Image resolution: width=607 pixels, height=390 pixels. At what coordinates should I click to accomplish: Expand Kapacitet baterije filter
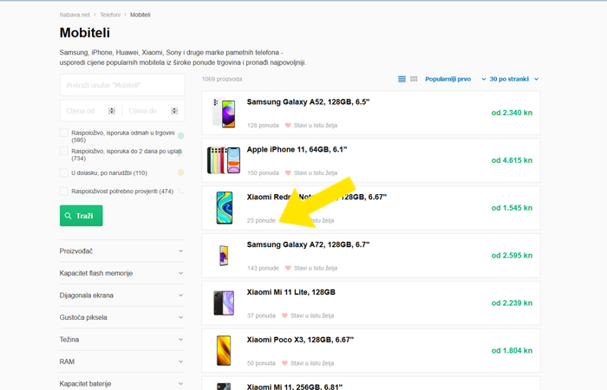click(122, 383)
